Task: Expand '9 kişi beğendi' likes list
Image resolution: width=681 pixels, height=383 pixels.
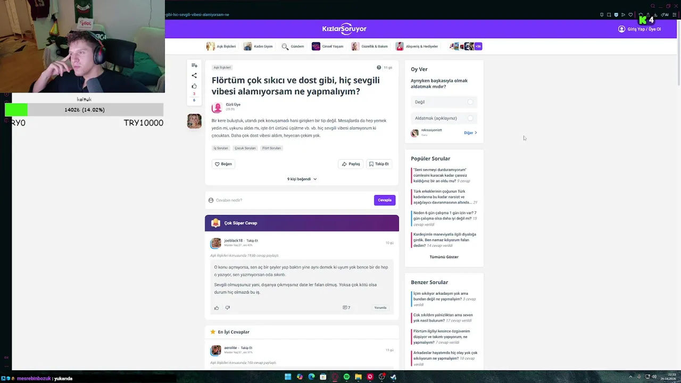Action: [302, 179]
